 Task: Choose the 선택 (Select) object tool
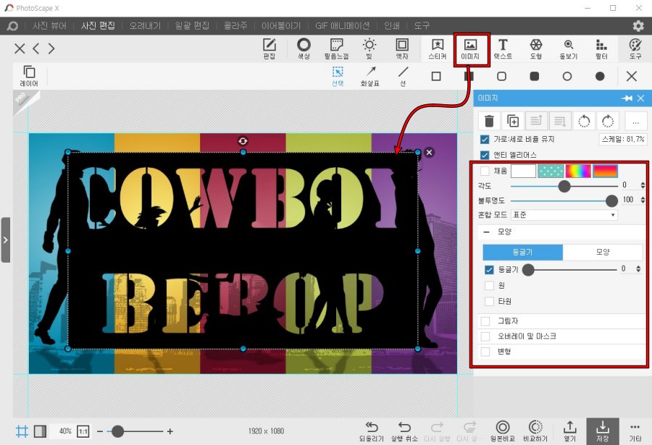point(338,76)
